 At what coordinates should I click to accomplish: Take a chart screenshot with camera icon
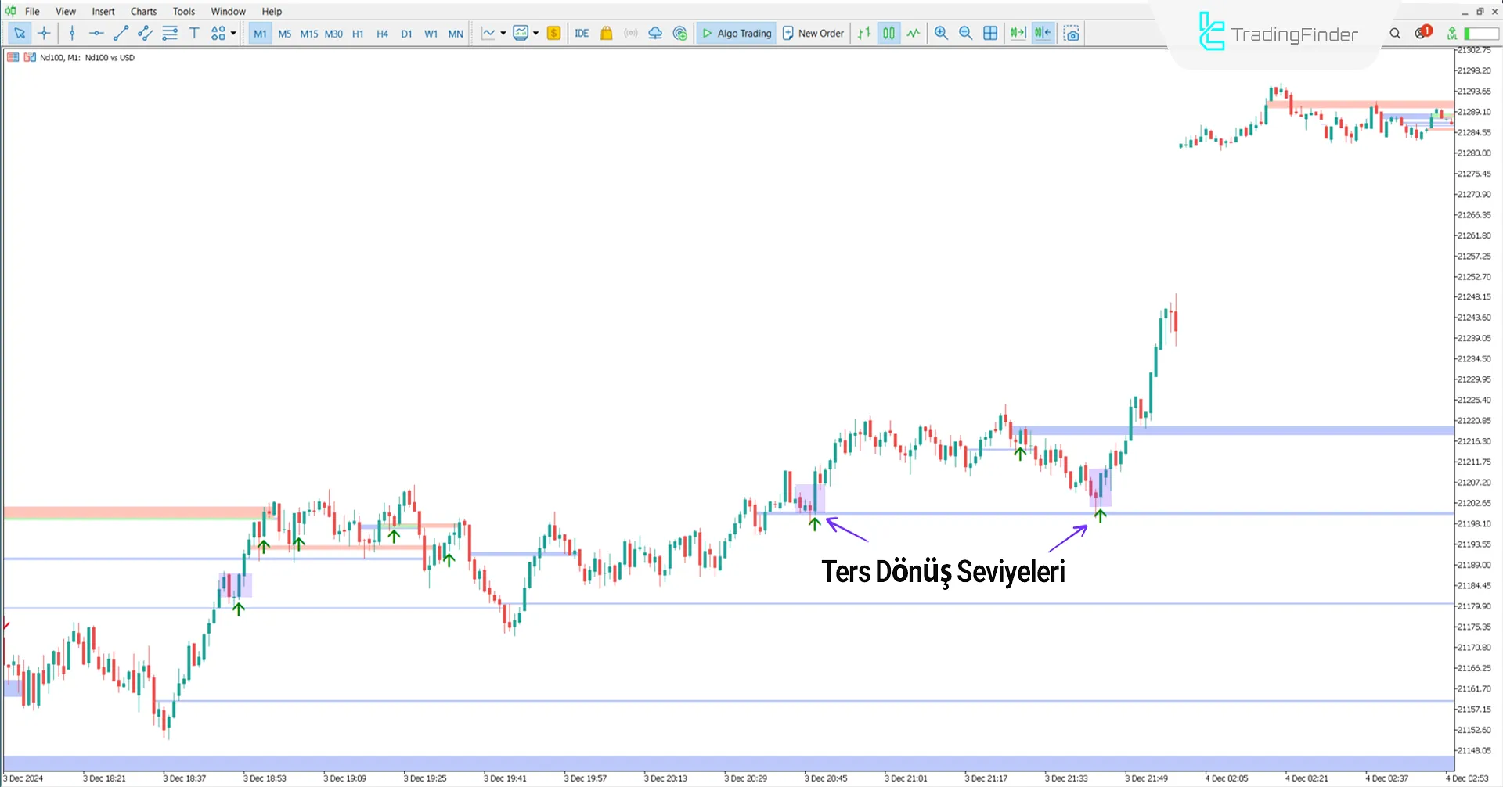(1072, 33)
